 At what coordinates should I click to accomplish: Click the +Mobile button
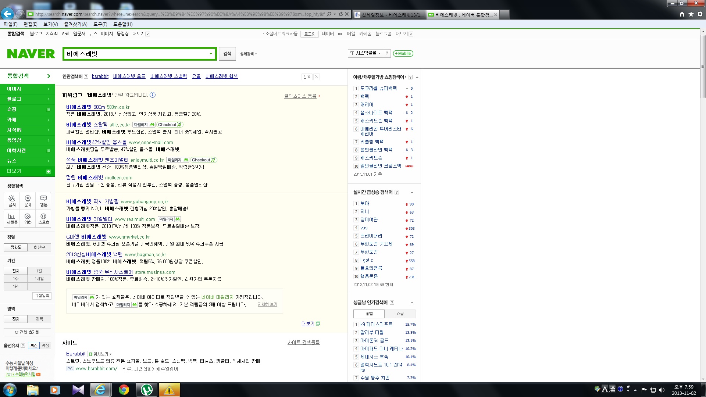point(403,54)
